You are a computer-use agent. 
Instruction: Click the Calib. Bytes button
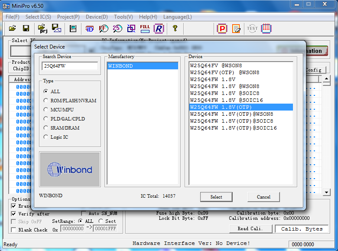302,229
